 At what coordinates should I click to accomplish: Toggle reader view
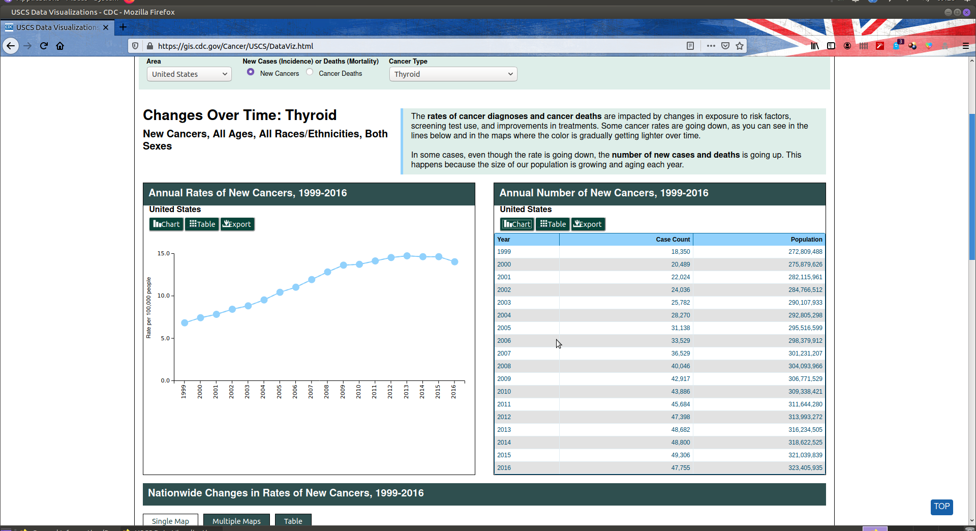point(690,46)
